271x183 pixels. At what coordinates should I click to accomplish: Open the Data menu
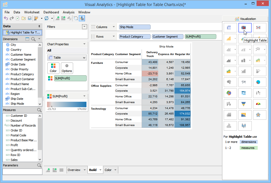coord(17,12)
